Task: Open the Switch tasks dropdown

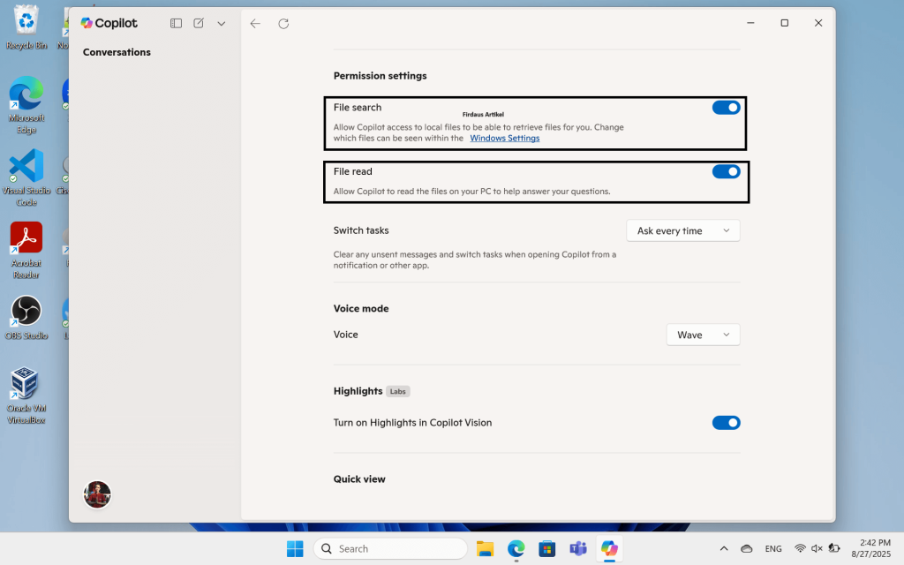Action: (682, 230)
